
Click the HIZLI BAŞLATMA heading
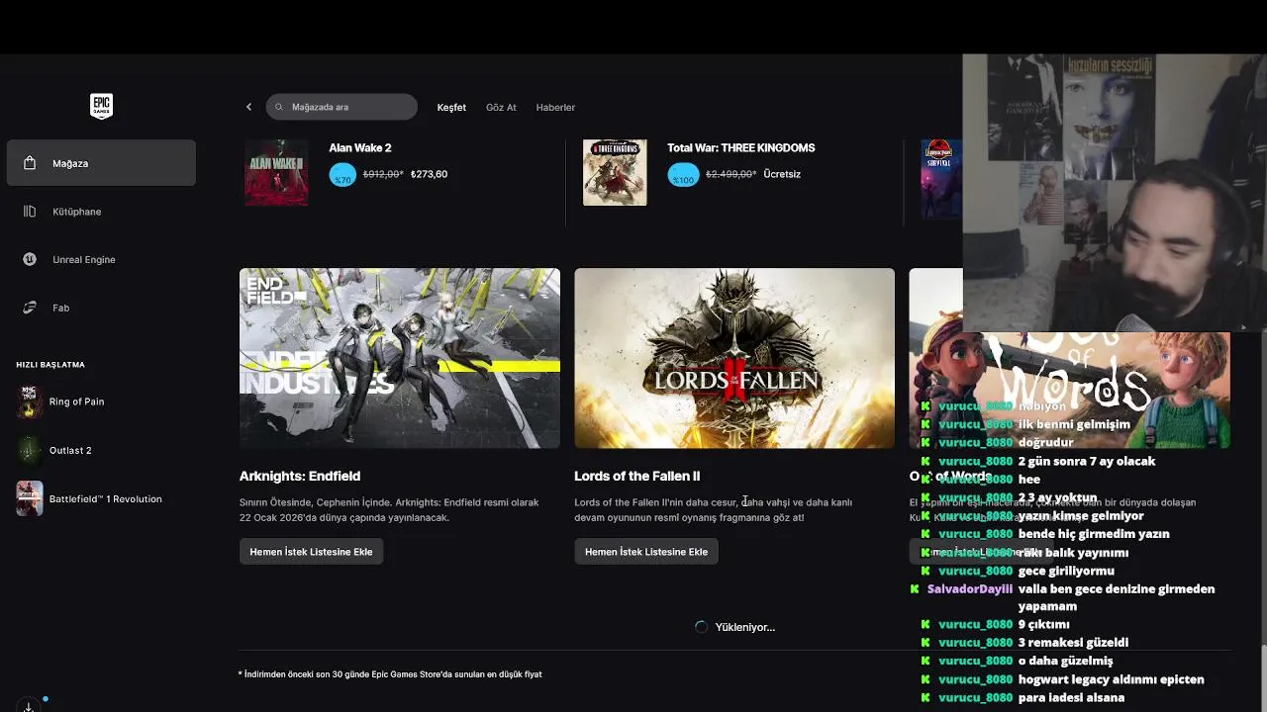pos(50,365)
